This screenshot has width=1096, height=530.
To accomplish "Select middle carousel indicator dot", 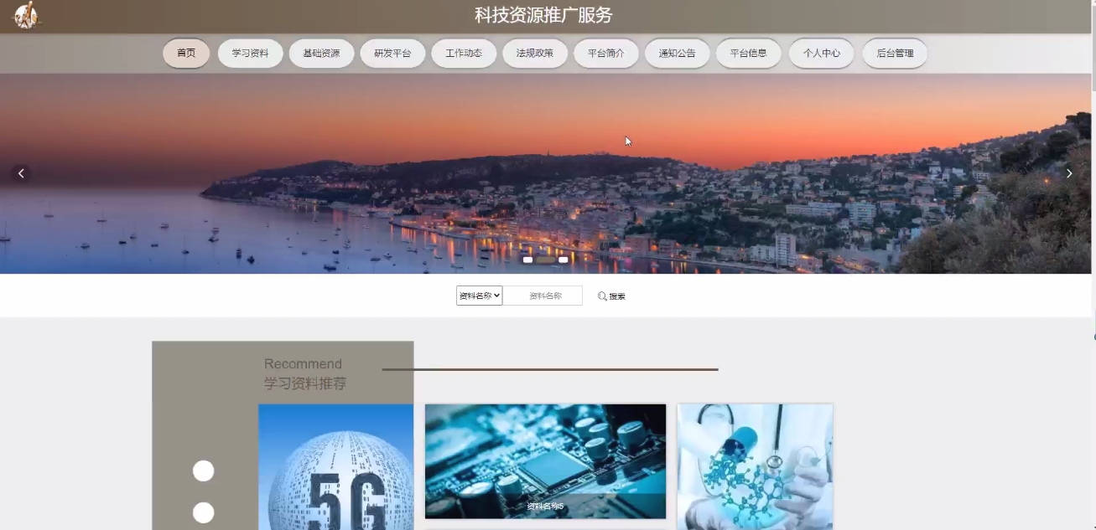I will coord(546,260).
